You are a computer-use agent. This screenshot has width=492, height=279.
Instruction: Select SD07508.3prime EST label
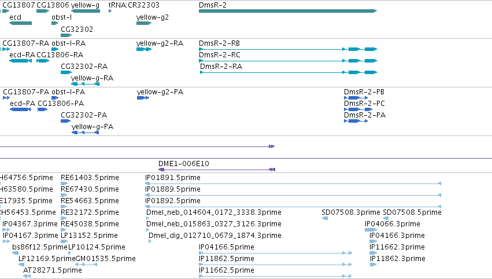351,212
